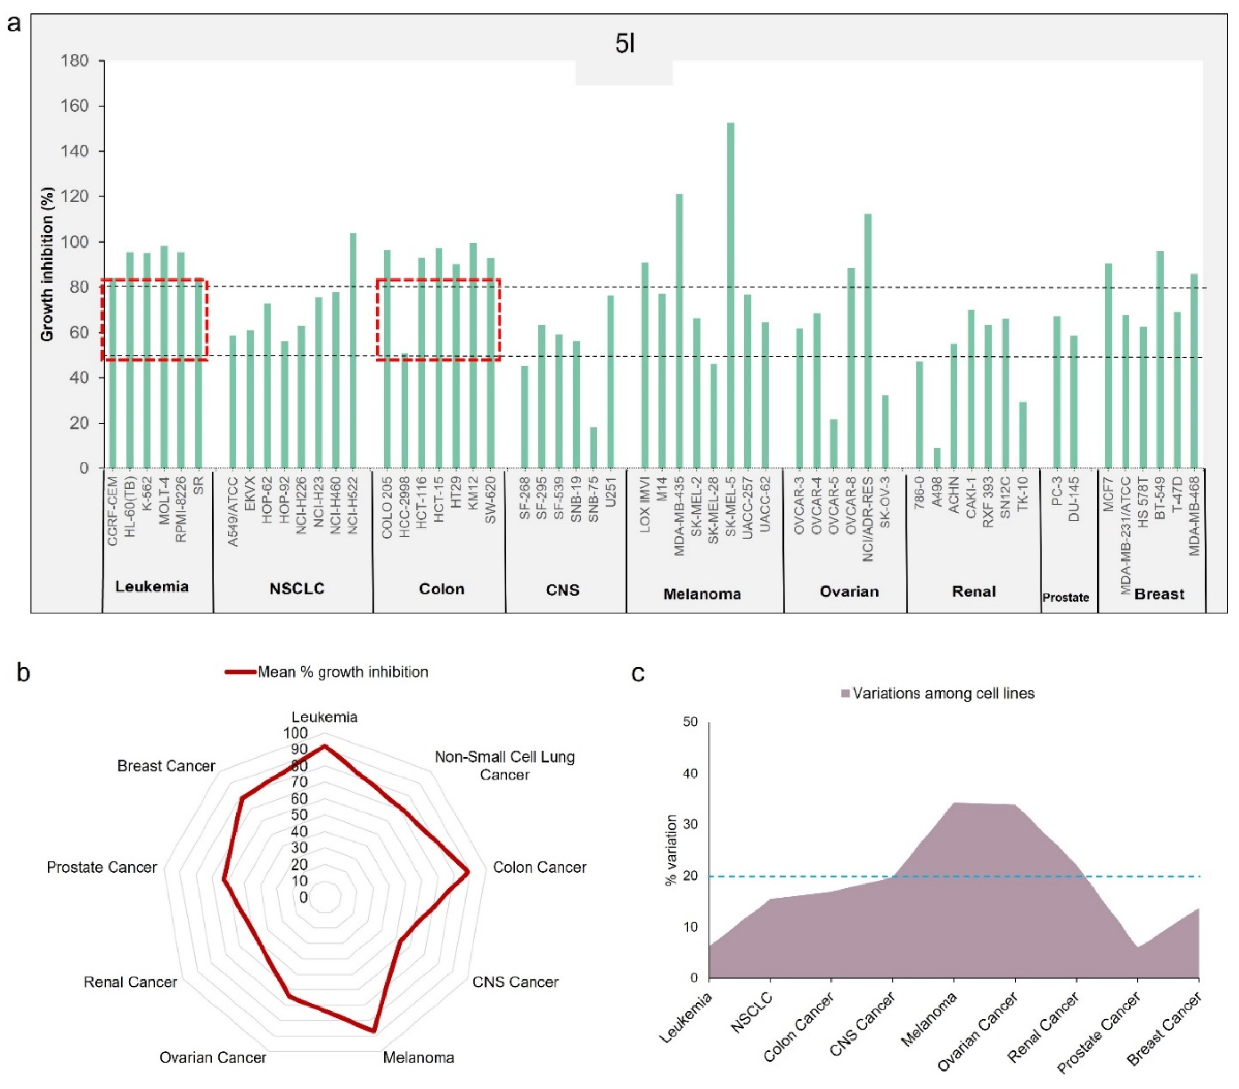The image size is (1239, 1089).
Task: Select the Melanoma group label in bar chart
Action: pos(702,594)
